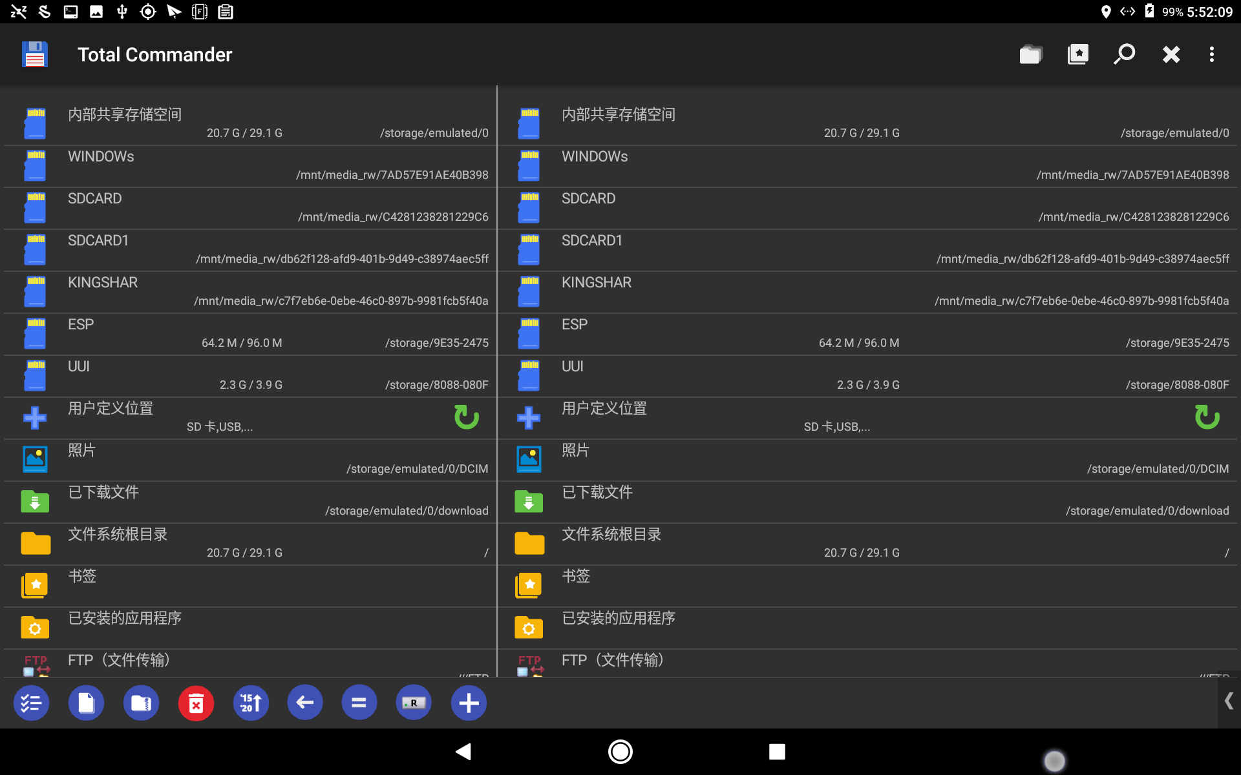Screen dimensions: 1241x775
Task: Refresh user-defined locations in the right panel
Action: point(1206,417)
